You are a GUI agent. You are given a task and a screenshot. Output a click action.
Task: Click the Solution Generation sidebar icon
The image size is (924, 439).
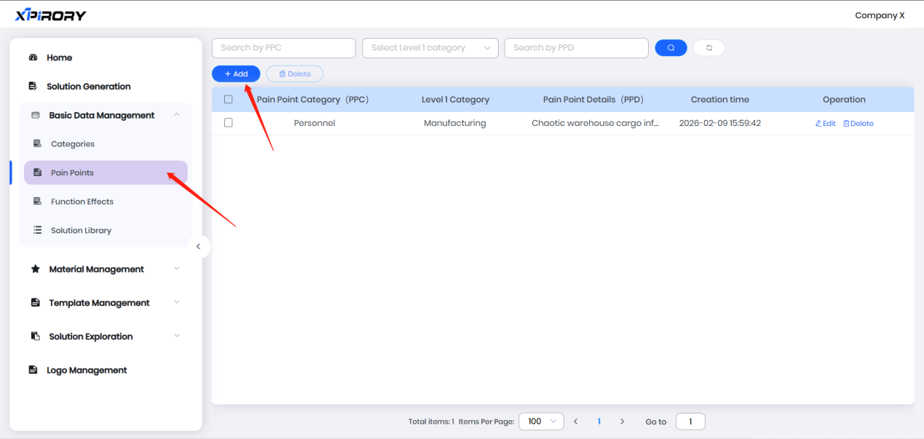click(33, 86)
